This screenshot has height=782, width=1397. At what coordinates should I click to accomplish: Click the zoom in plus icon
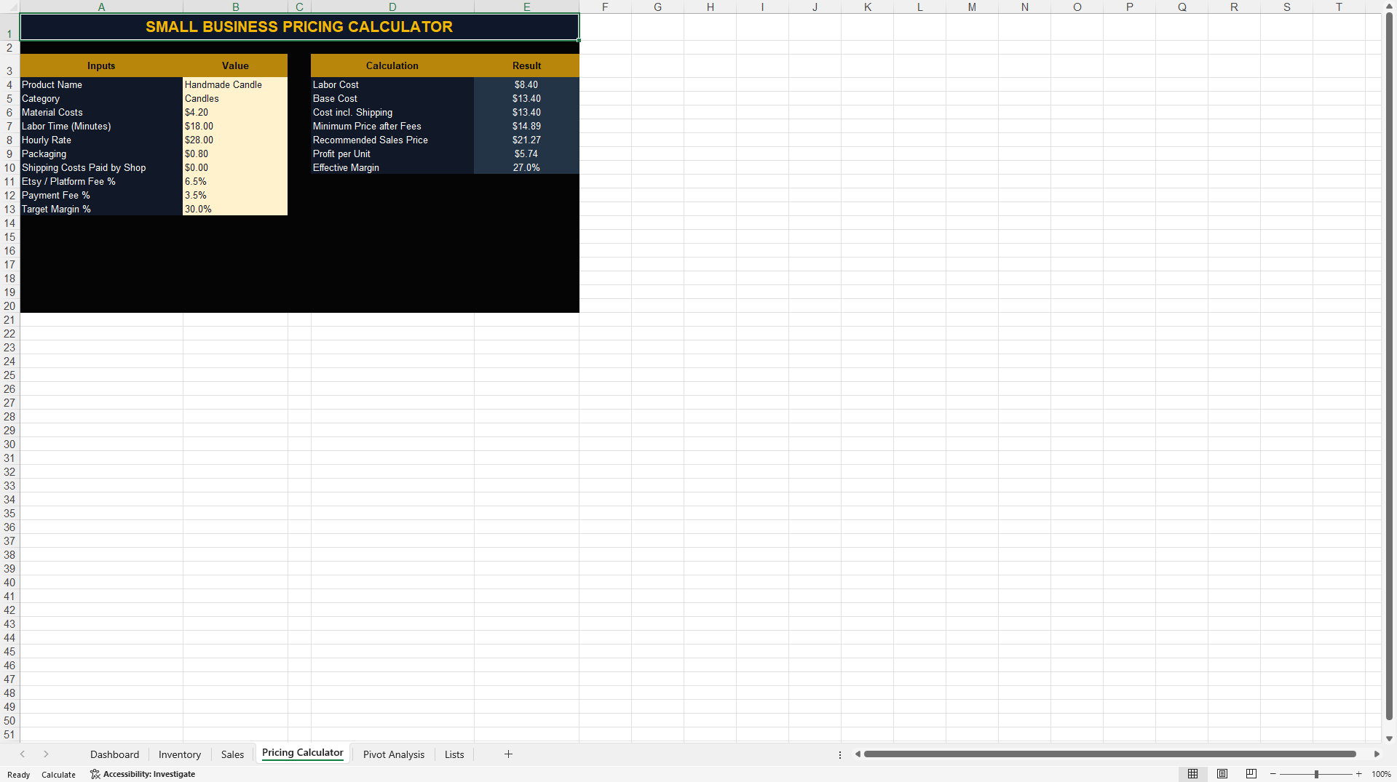tap(1358, 774)
